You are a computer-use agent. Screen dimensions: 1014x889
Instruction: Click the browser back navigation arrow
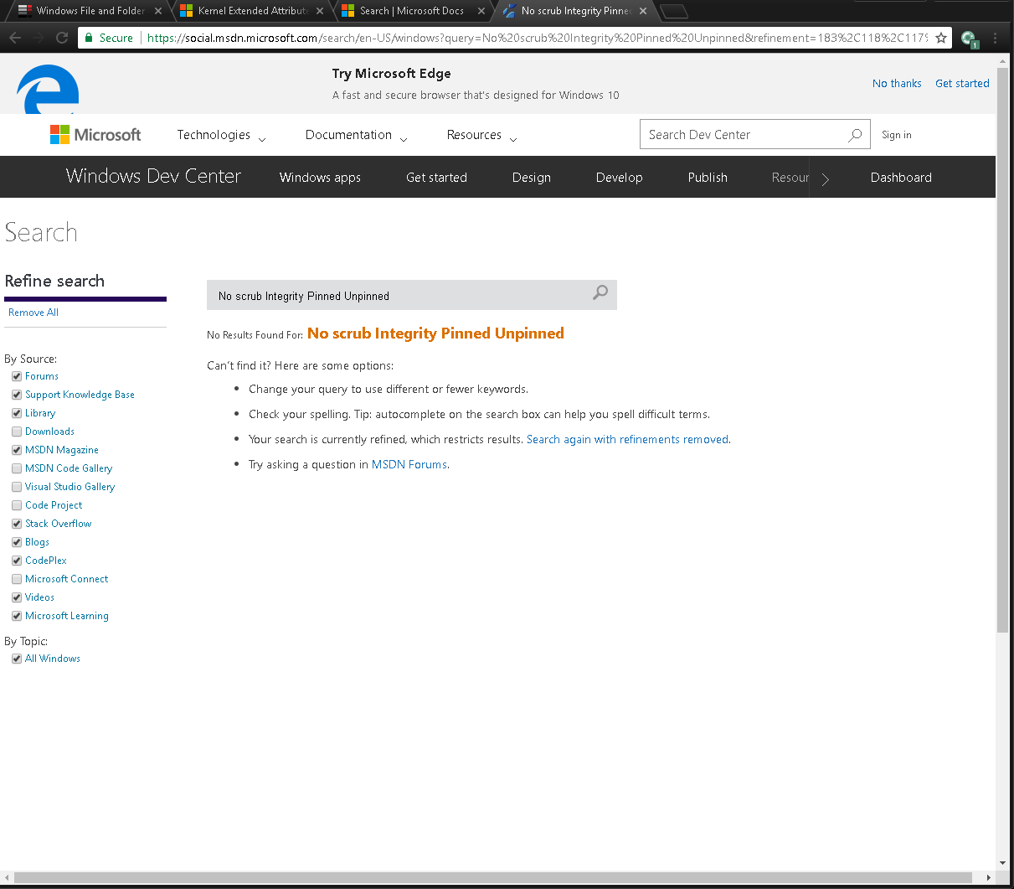[14, 37]
